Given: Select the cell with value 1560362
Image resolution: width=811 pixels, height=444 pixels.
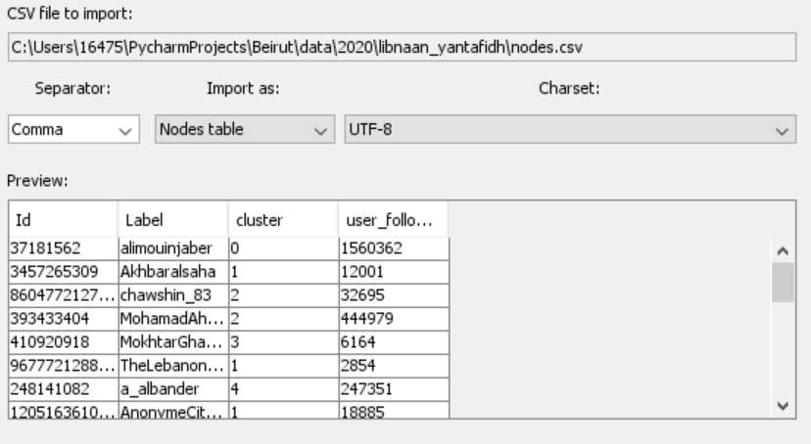Looking at the screenshot, I should tap(392, 248).
